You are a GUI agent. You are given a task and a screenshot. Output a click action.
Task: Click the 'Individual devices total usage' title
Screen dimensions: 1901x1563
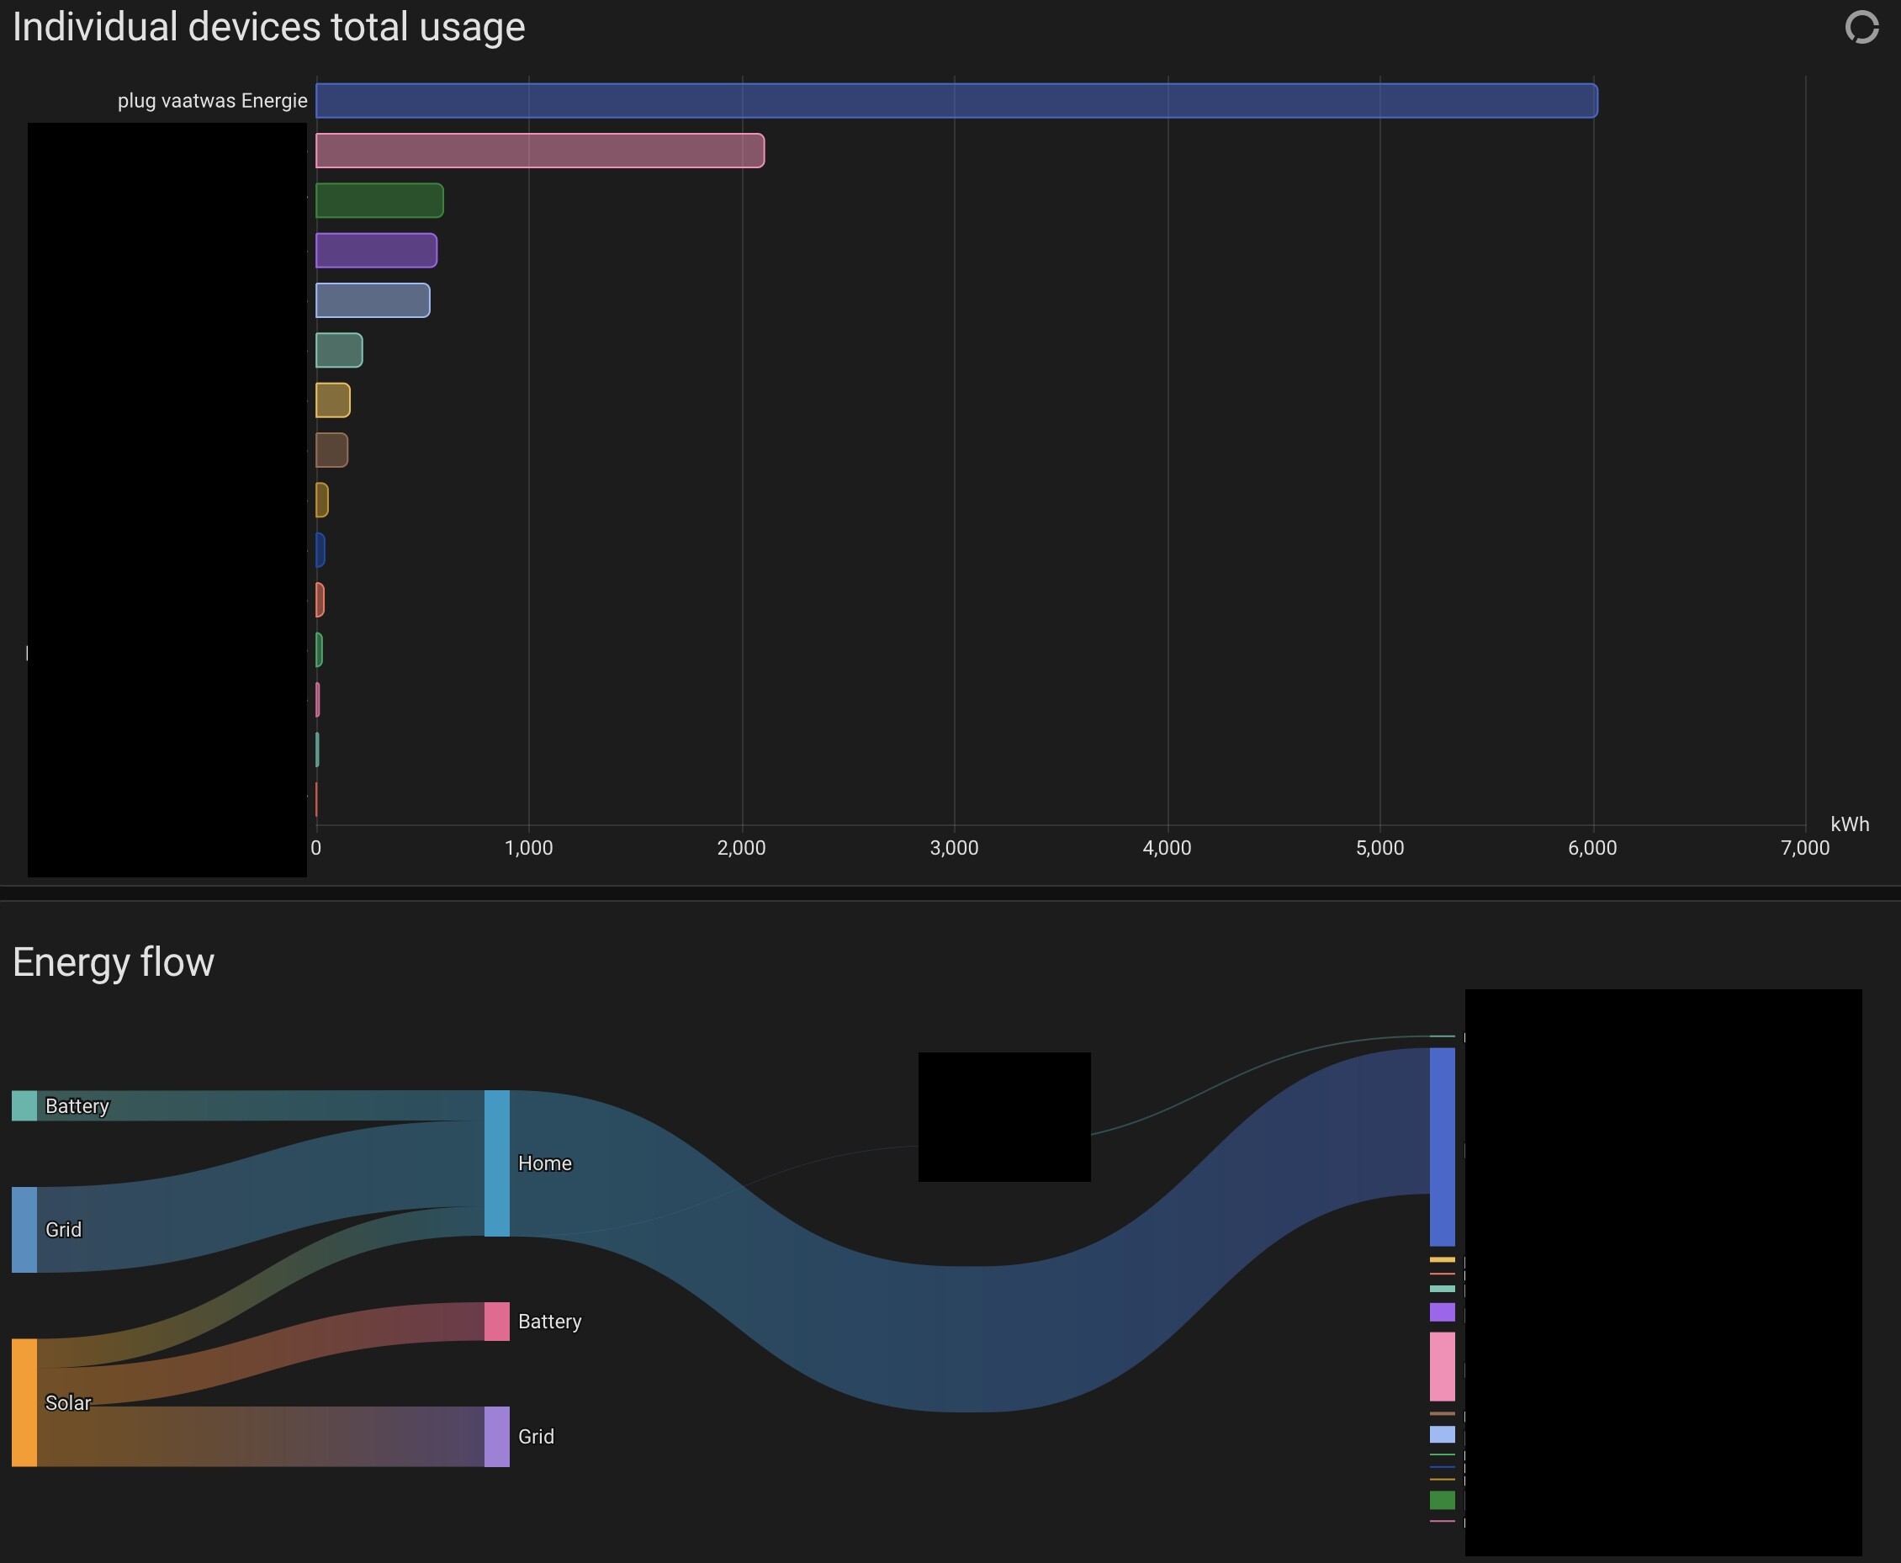[268, 27]
